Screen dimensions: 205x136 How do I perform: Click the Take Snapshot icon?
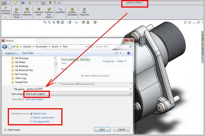(x=84, y=12)
